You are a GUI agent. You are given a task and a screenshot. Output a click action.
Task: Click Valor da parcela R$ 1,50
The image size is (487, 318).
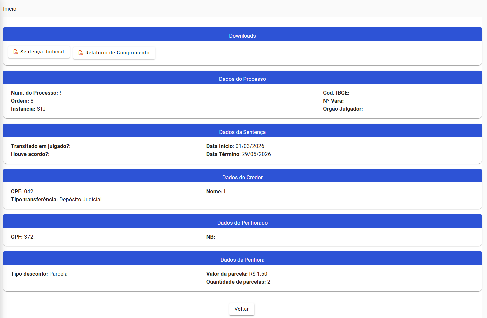pyautogui.click(x=237, y=274)
